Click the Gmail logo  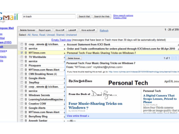pyautogui.click(x=9, y=17)
